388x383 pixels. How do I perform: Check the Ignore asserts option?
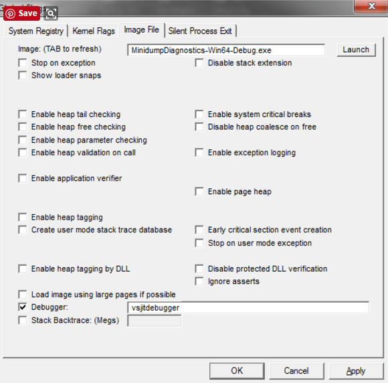(x=199, y=281)
